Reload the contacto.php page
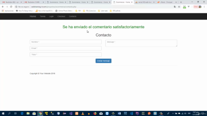 [x=11, y=7]
